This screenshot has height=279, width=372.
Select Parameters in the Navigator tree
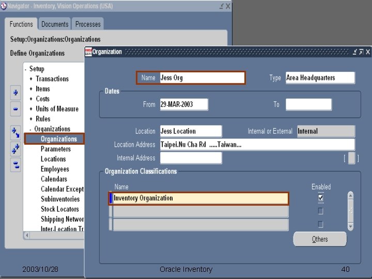click(56, 149)
